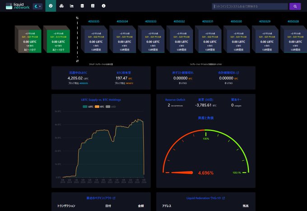This screenshot has height=211, width=307.
Task: Toggle the LBTC legend series swatch
Action: [x=85, y=107]
